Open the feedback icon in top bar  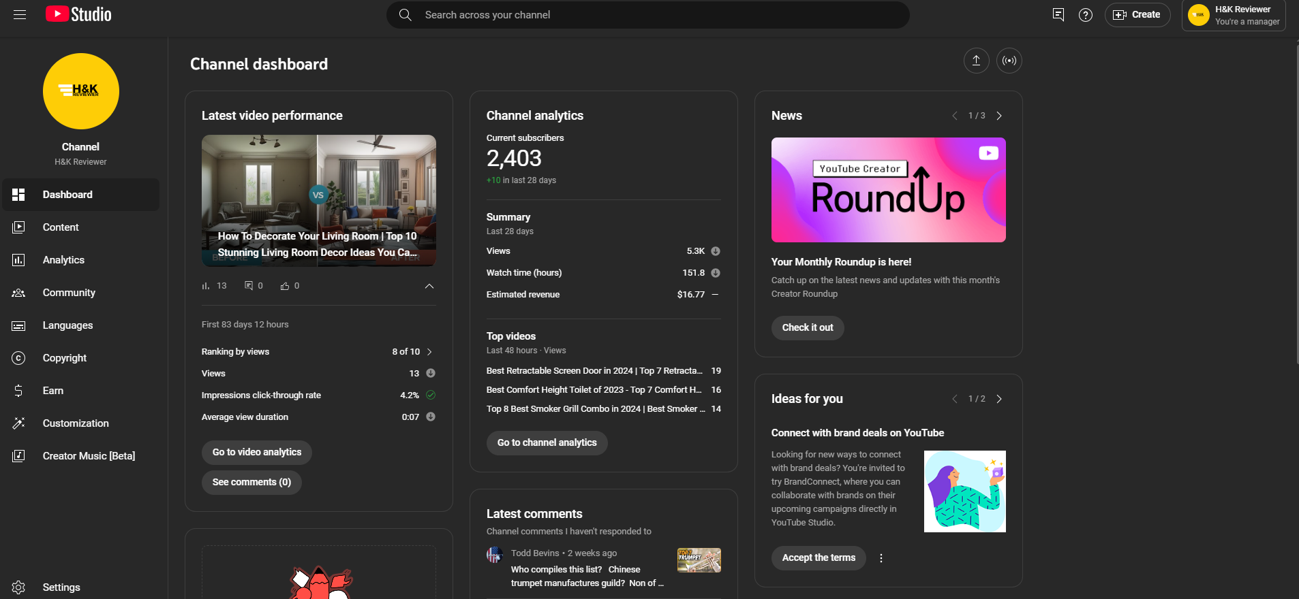pos(1058,14)
